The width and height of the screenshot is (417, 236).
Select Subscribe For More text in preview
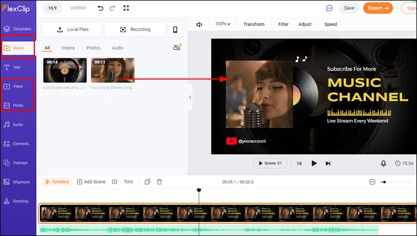[x=352, y=69]
